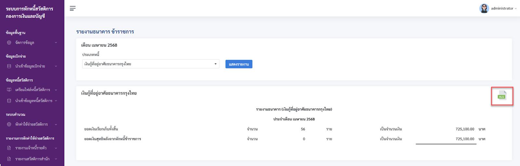Image resolution: width=520 pixels, height=166 pixels.
Task: Click the ยอดเงินสุทธิหลังจากหักหนี้ข้าราชการ row label
Action: pos(113,139)
